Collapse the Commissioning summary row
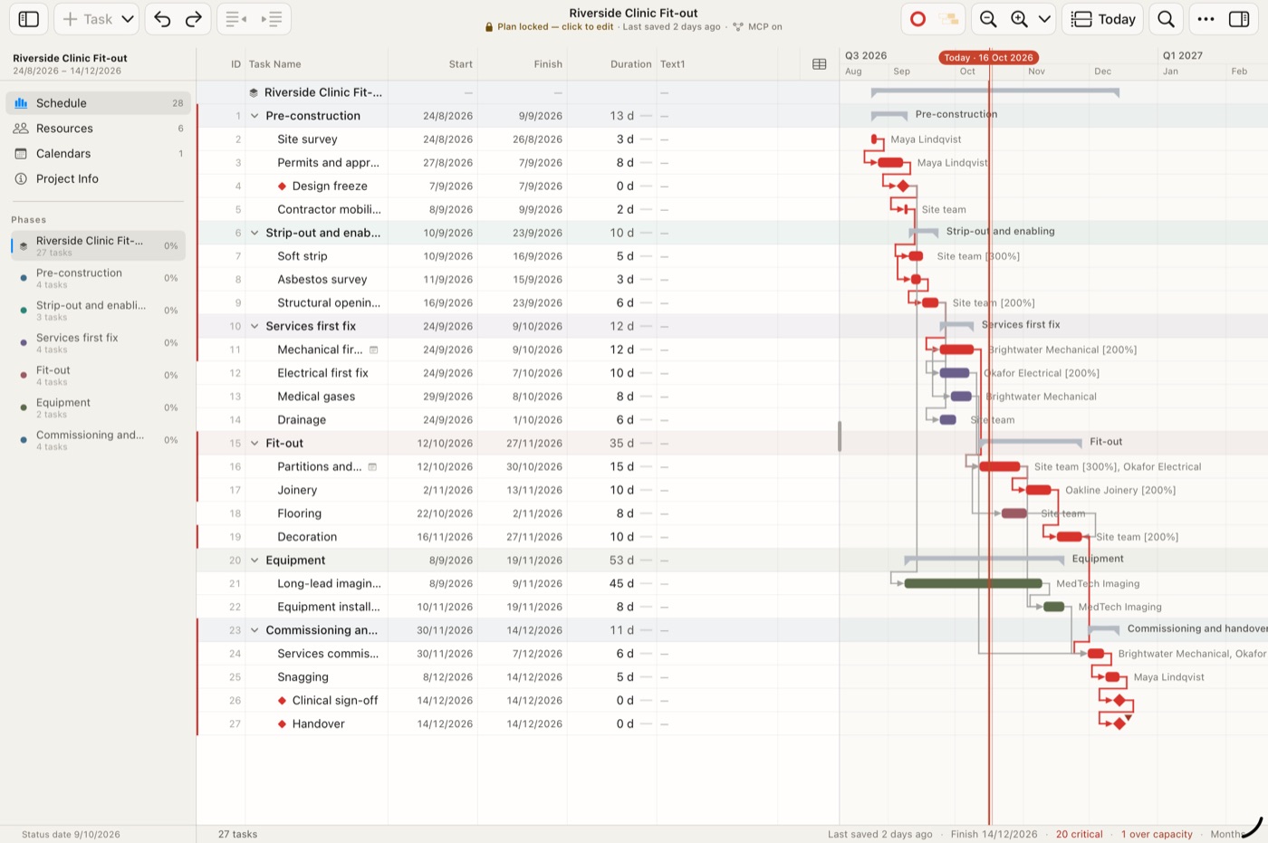 (x=255, y=630)
